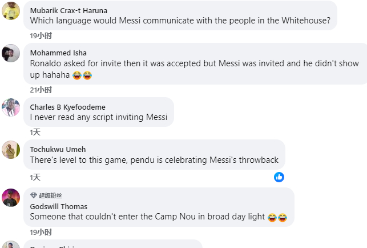Click the diamond top fan badge icon
Viewport: 367px width, 248px height.
[x=34, y=195]
